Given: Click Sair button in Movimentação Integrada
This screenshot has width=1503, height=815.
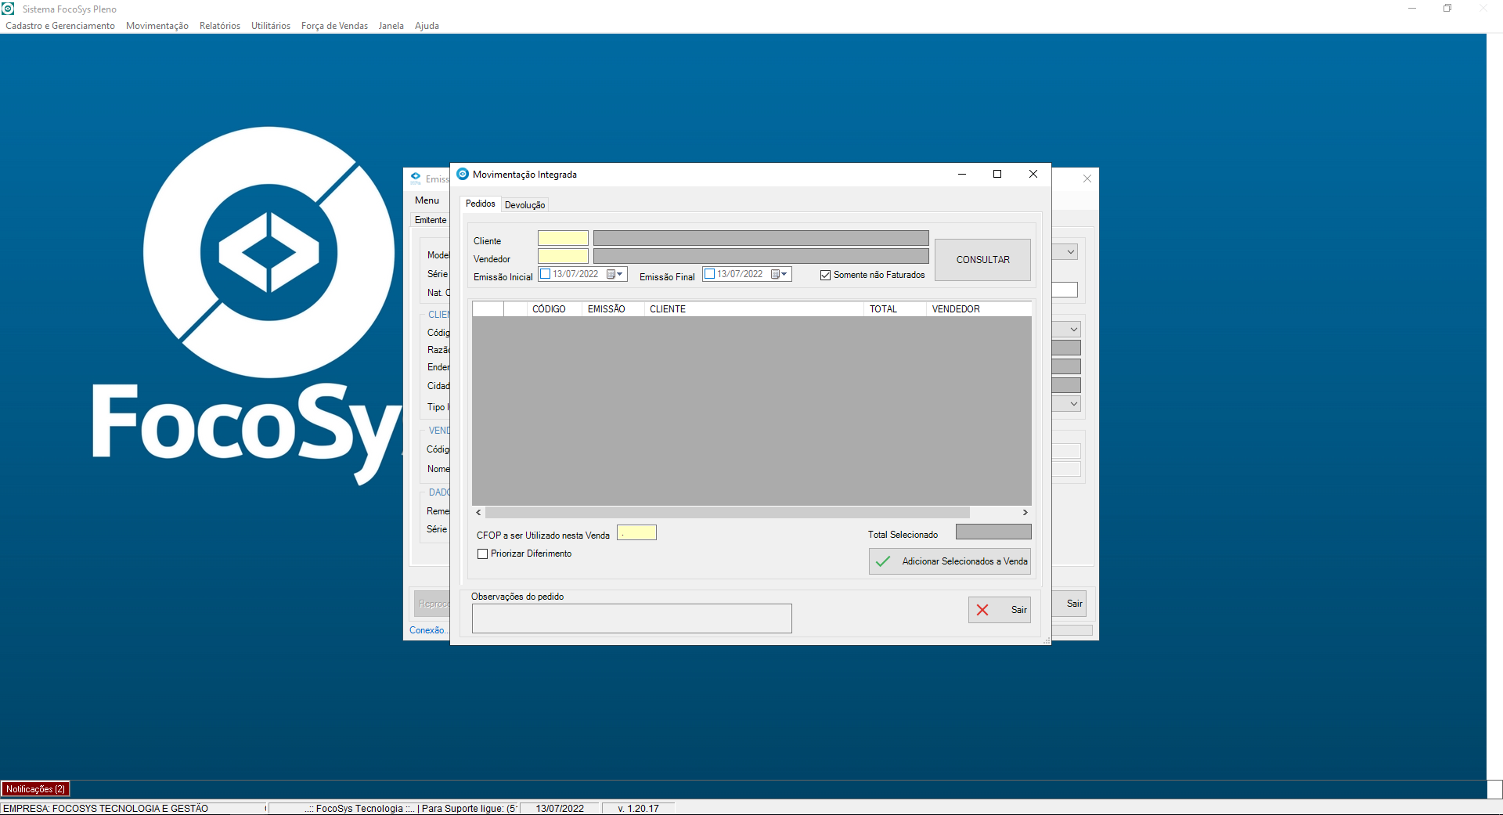Looking at the screenshot, I should click(x=1000, y=610).
